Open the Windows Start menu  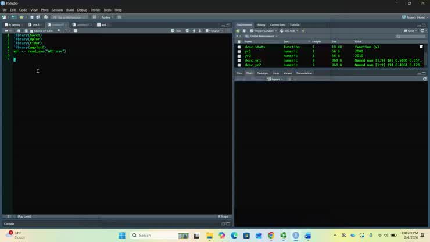coord(122,236)
